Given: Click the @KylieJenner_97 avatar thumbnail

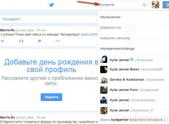Looking at the screenshot, I should [x=104, y=111].
